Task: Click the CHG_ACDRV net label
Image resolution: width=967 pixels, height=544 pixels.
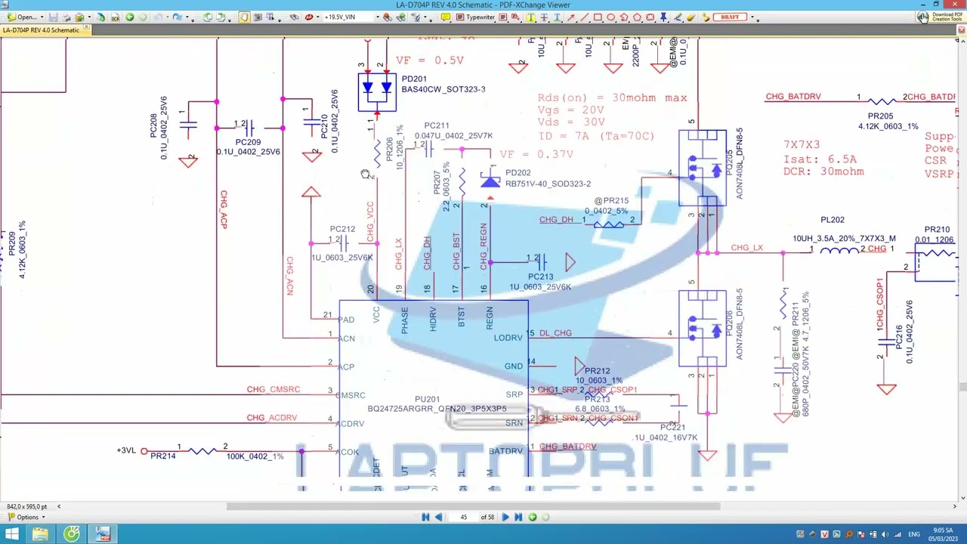Action: (x=272, y=417)
